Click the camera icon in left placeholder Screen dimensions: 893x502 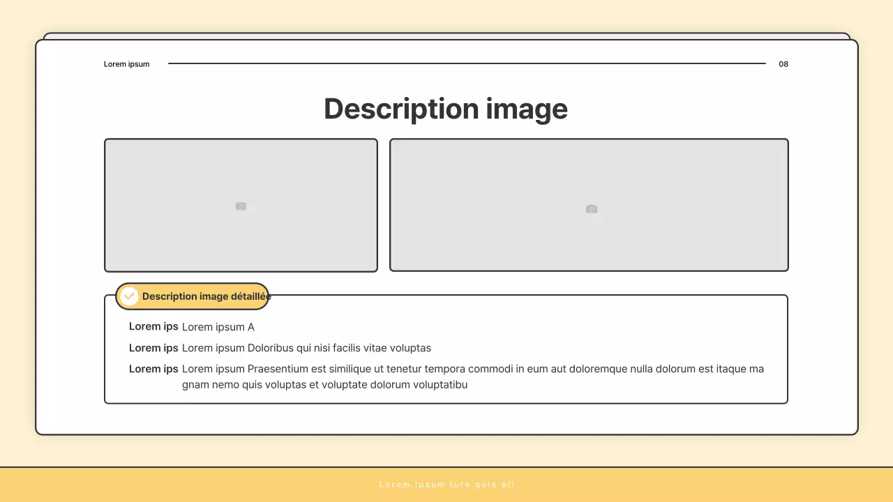241,206
